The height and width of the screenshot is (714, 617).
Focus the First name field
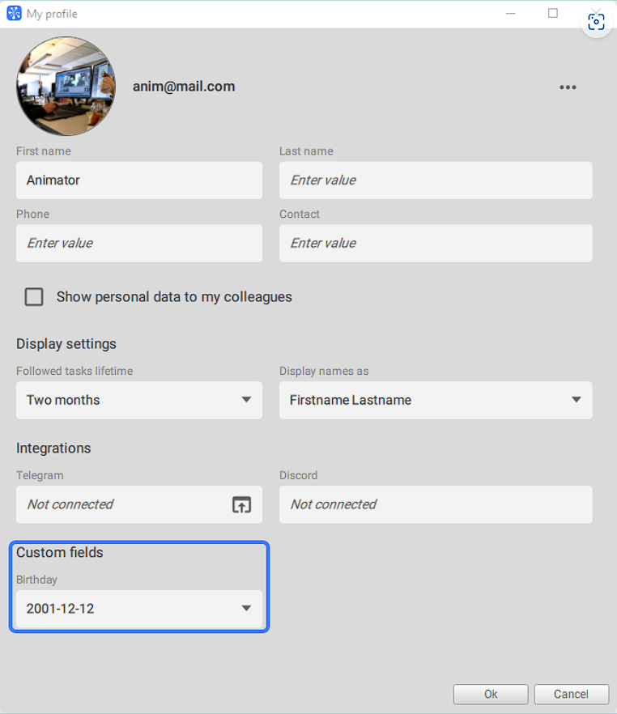(x=139, y=181)
